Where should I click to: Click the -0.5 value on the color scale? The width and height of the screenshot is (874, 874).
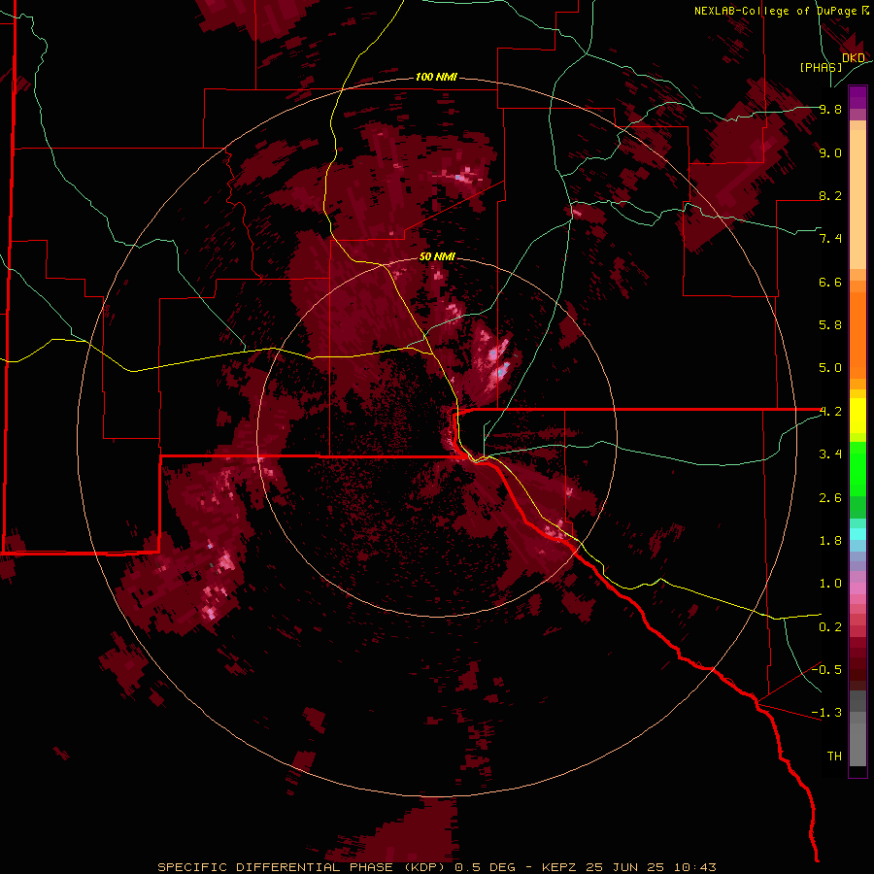pyautogui.click(x=826, y=670)
